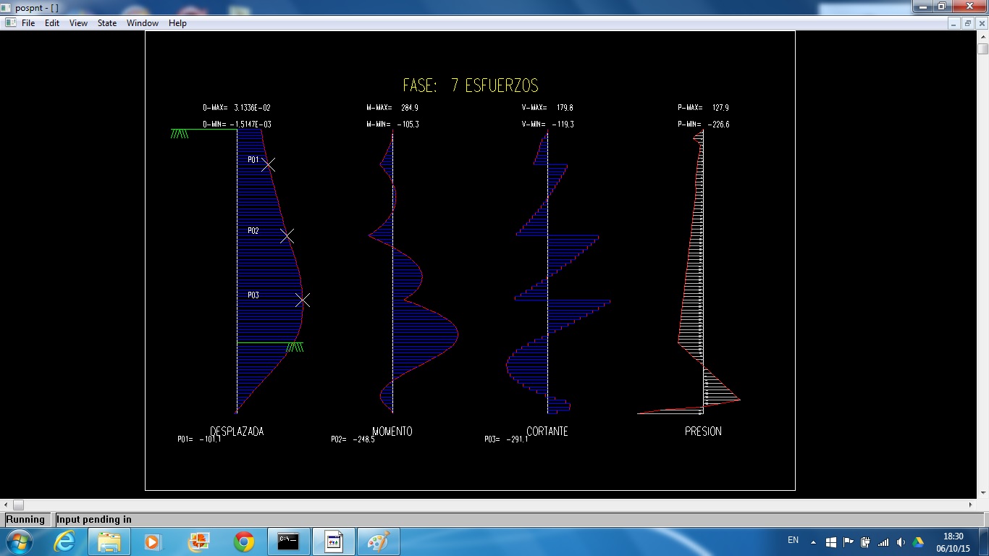This screenshot has width=989, height=556.
Task: Open the File menu
Action: coord(28,23)
